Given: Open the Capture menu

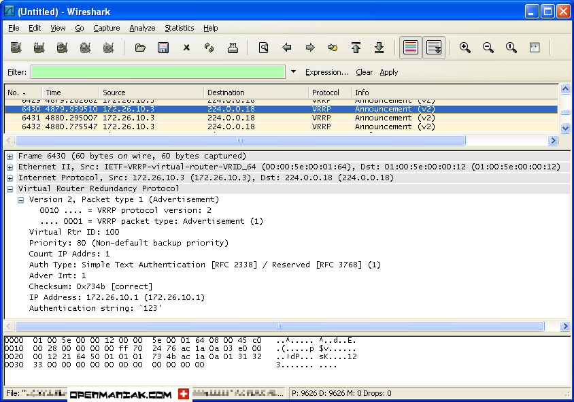Looking at the screenshot, I should pos(107,28).
